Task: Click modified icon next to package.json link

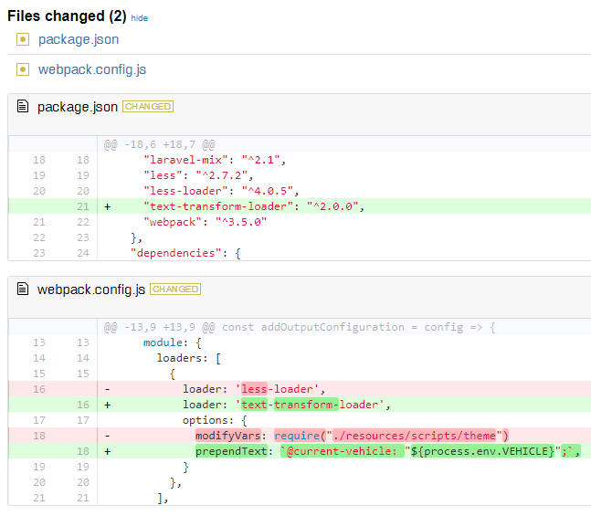Action: [23, 39]
